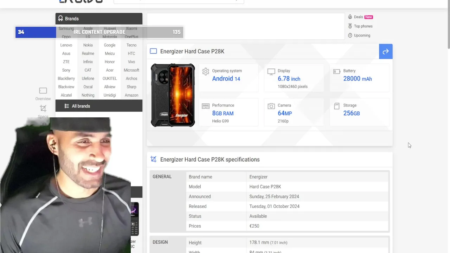Click the share arrow icon button

point(386,52)
